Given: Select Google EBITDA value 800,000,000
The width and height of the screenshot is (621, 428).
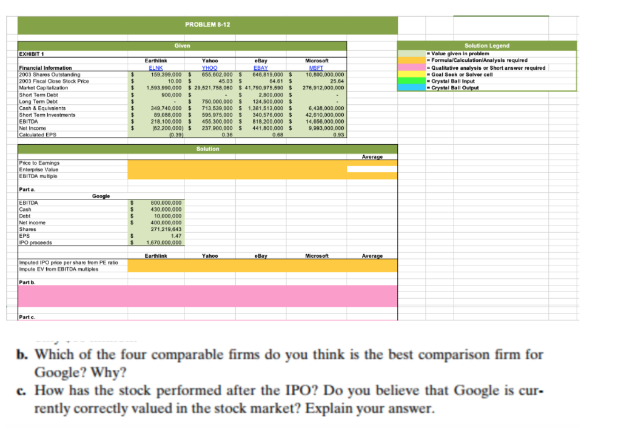Looking at the screenshot, I should 166,202.
